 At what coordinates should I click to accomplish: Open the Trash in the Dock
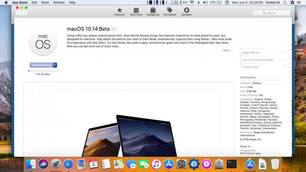pyautogui.click(x=275, y=164)
